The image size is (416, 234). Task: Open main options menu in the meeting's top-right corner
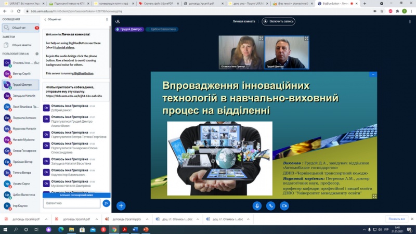pyautogui.click(x=410, y=21)
